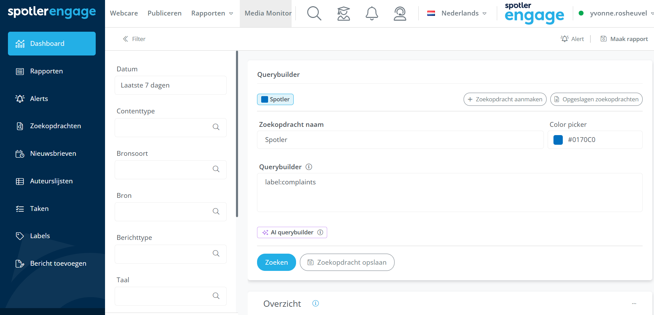The width and height of the screenshot is (654, 315).
Task: Open notifications bell
Action: (x=372, y=13)
